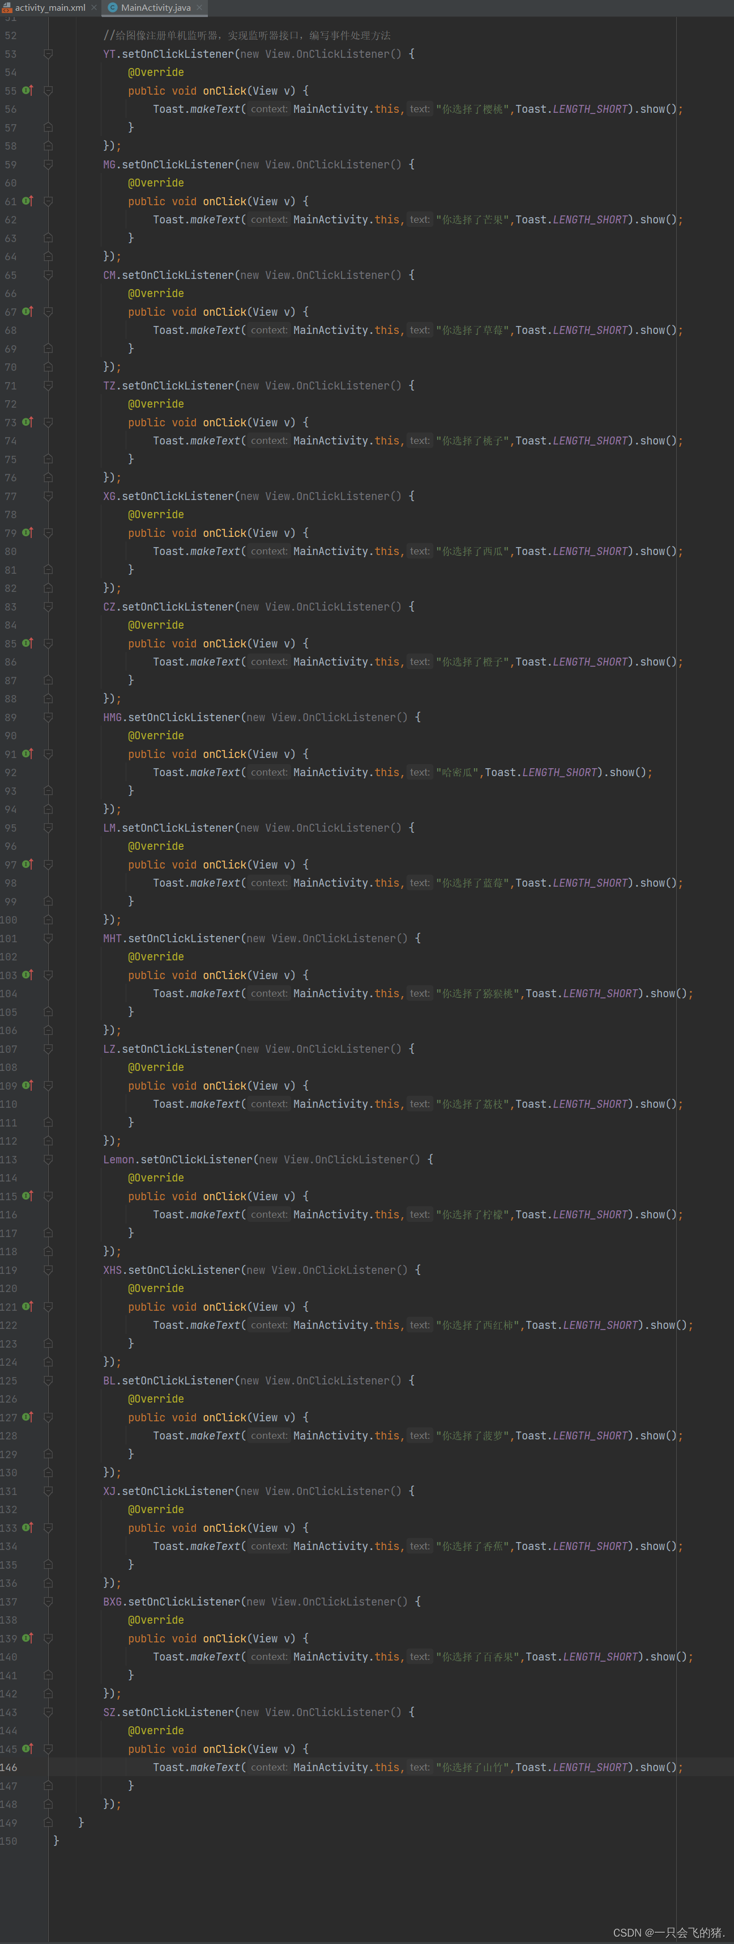This screenshot has width=734, height=1944.
Task: Place cursor in "你选择了芒果" string on line 62
Action: click(473, 219)
